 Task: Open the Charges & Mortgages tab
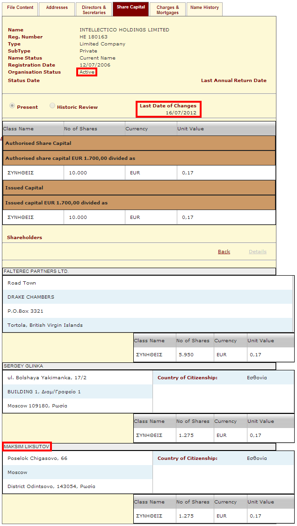[167, 9]
